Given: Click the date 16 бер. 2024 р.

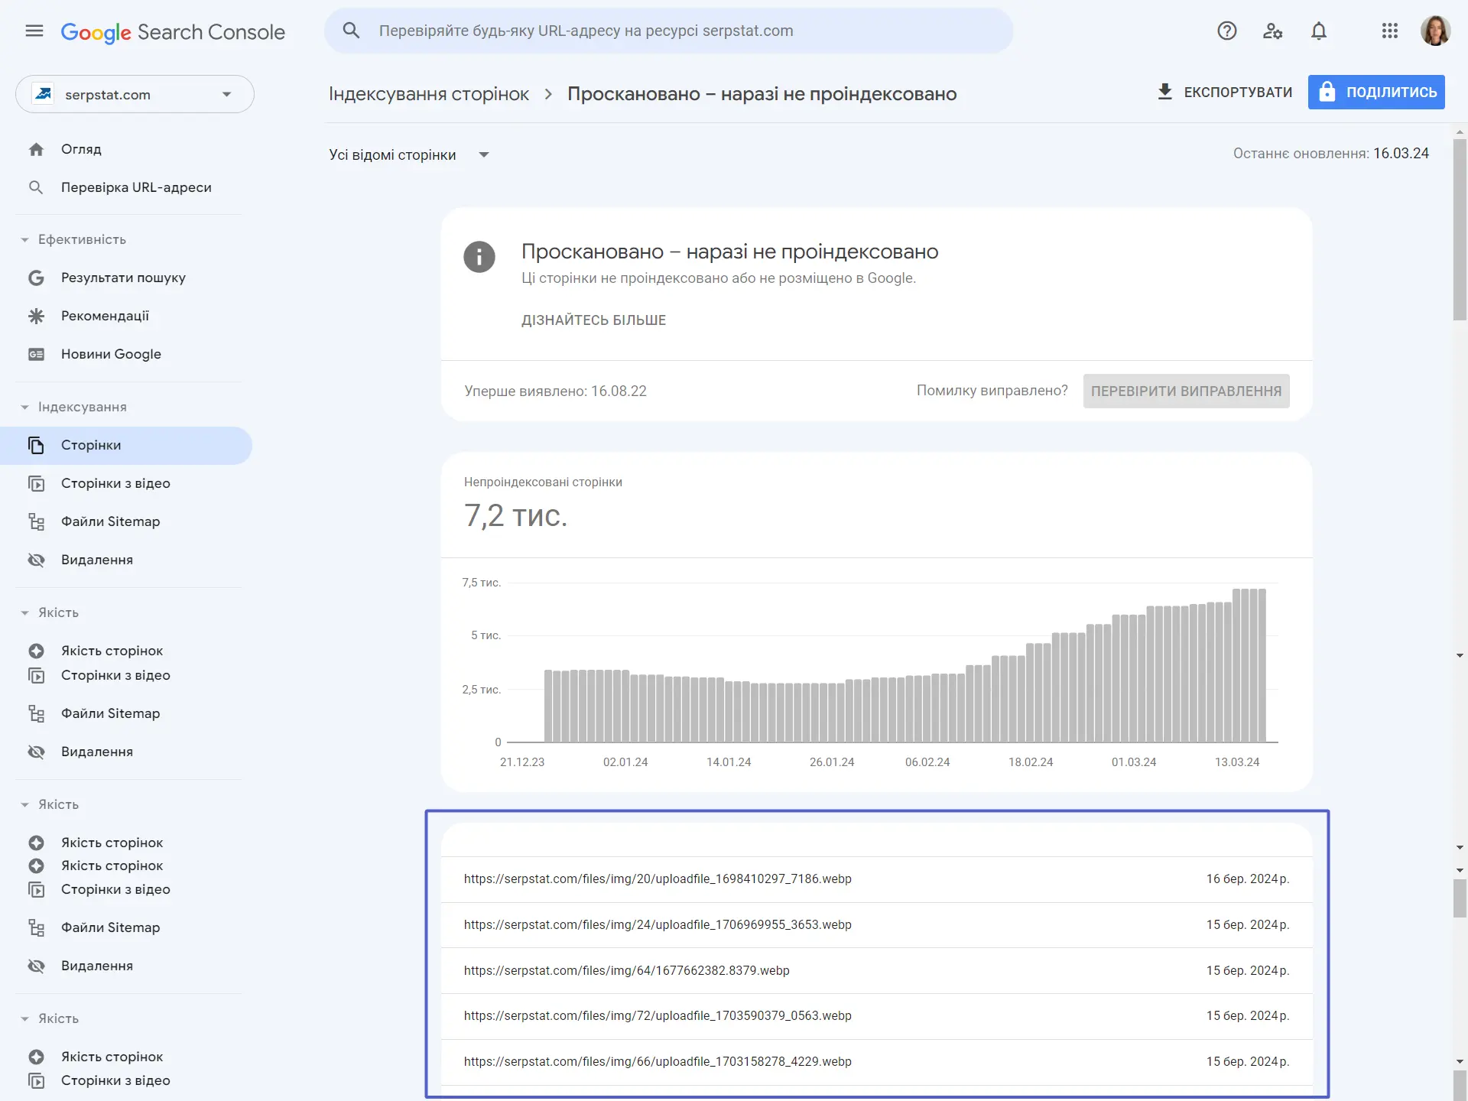Looking at the screenshot, I should point(1248,879).
